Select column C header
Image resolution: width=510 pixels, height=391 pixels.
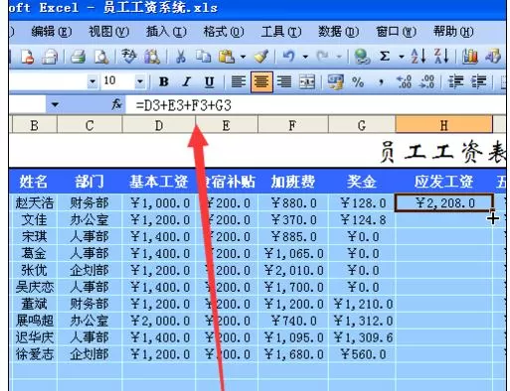89,125
